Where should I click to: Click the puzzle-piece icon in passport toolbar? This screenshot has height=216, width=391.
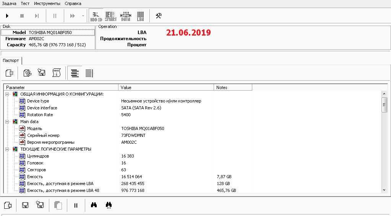[x=10, y=73]
